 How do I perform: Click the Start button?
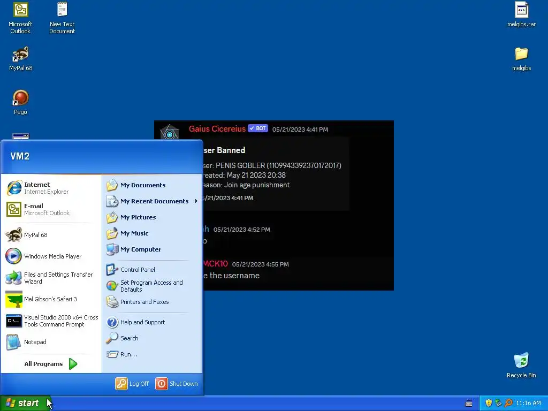25,403
